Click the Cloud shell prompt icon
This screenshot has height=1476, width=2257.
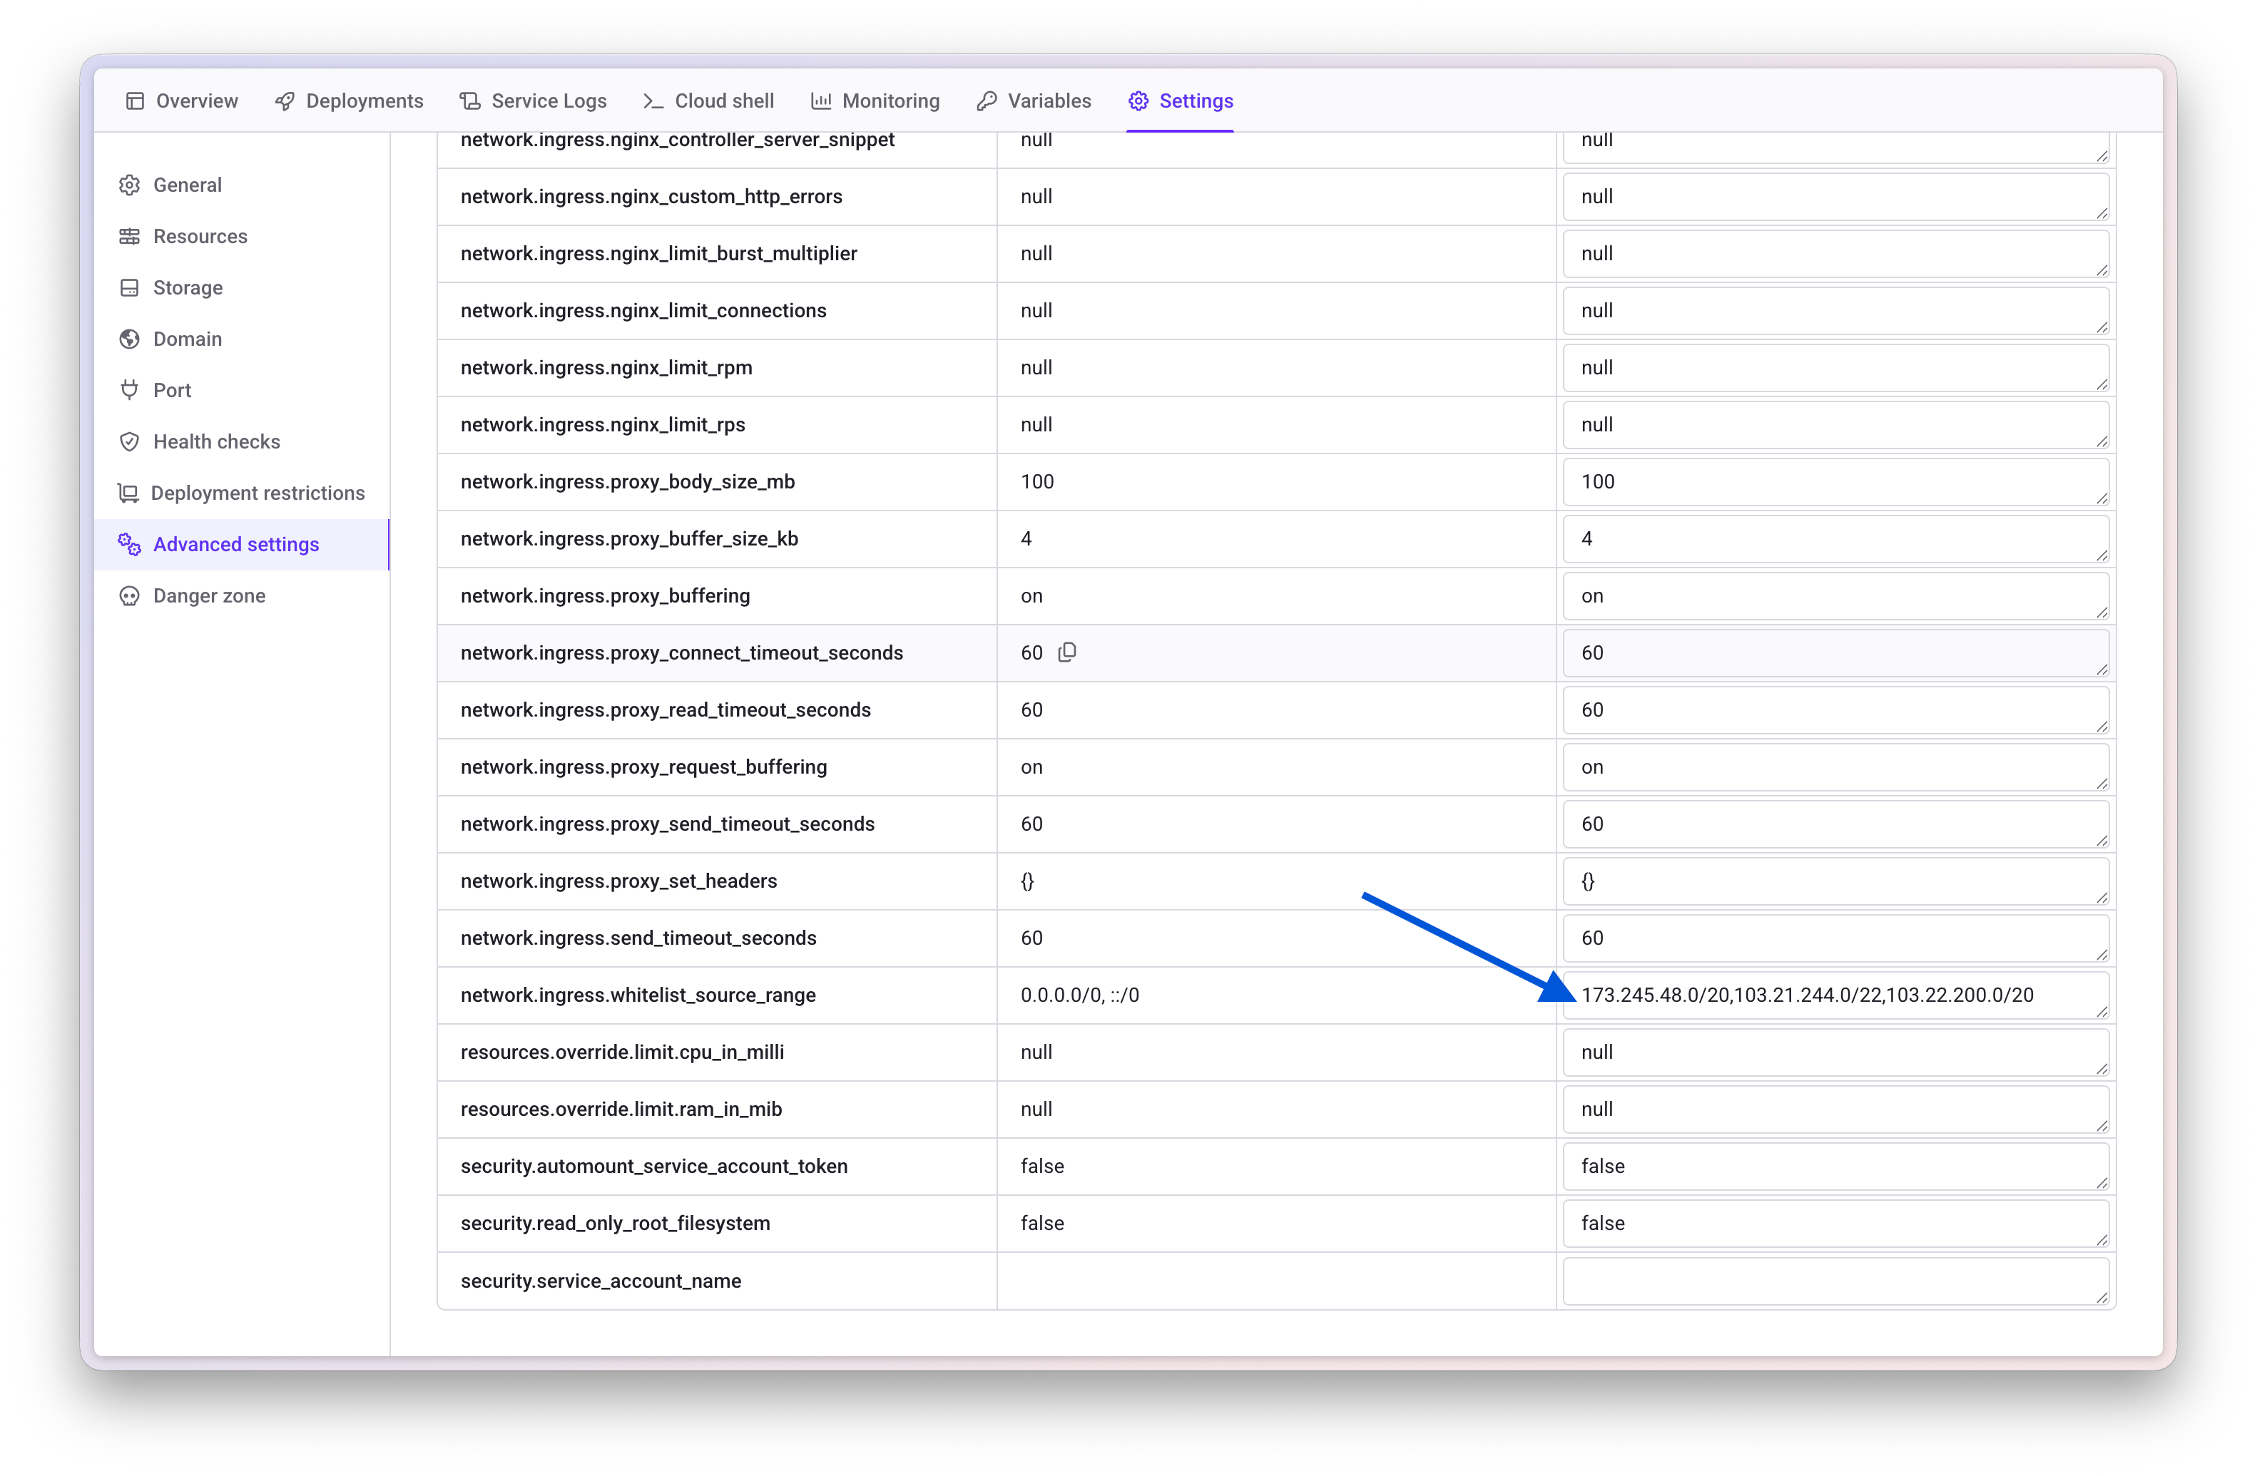[x=653, y=101]
